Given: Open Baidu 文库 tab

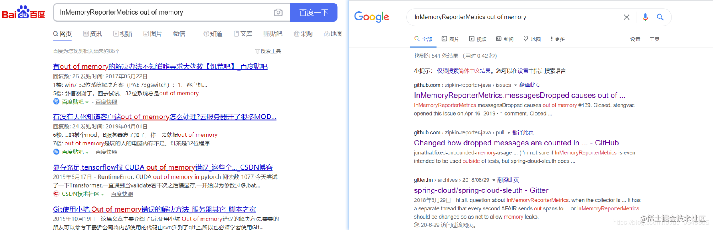Looking at the screenshot, I should [x=243, y=34].
